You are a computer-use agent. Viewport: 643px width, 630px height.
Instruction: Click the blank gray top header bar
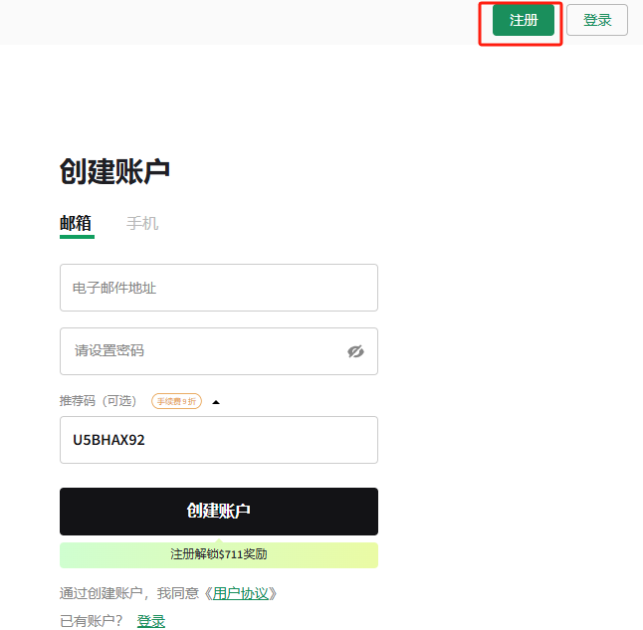239,21
